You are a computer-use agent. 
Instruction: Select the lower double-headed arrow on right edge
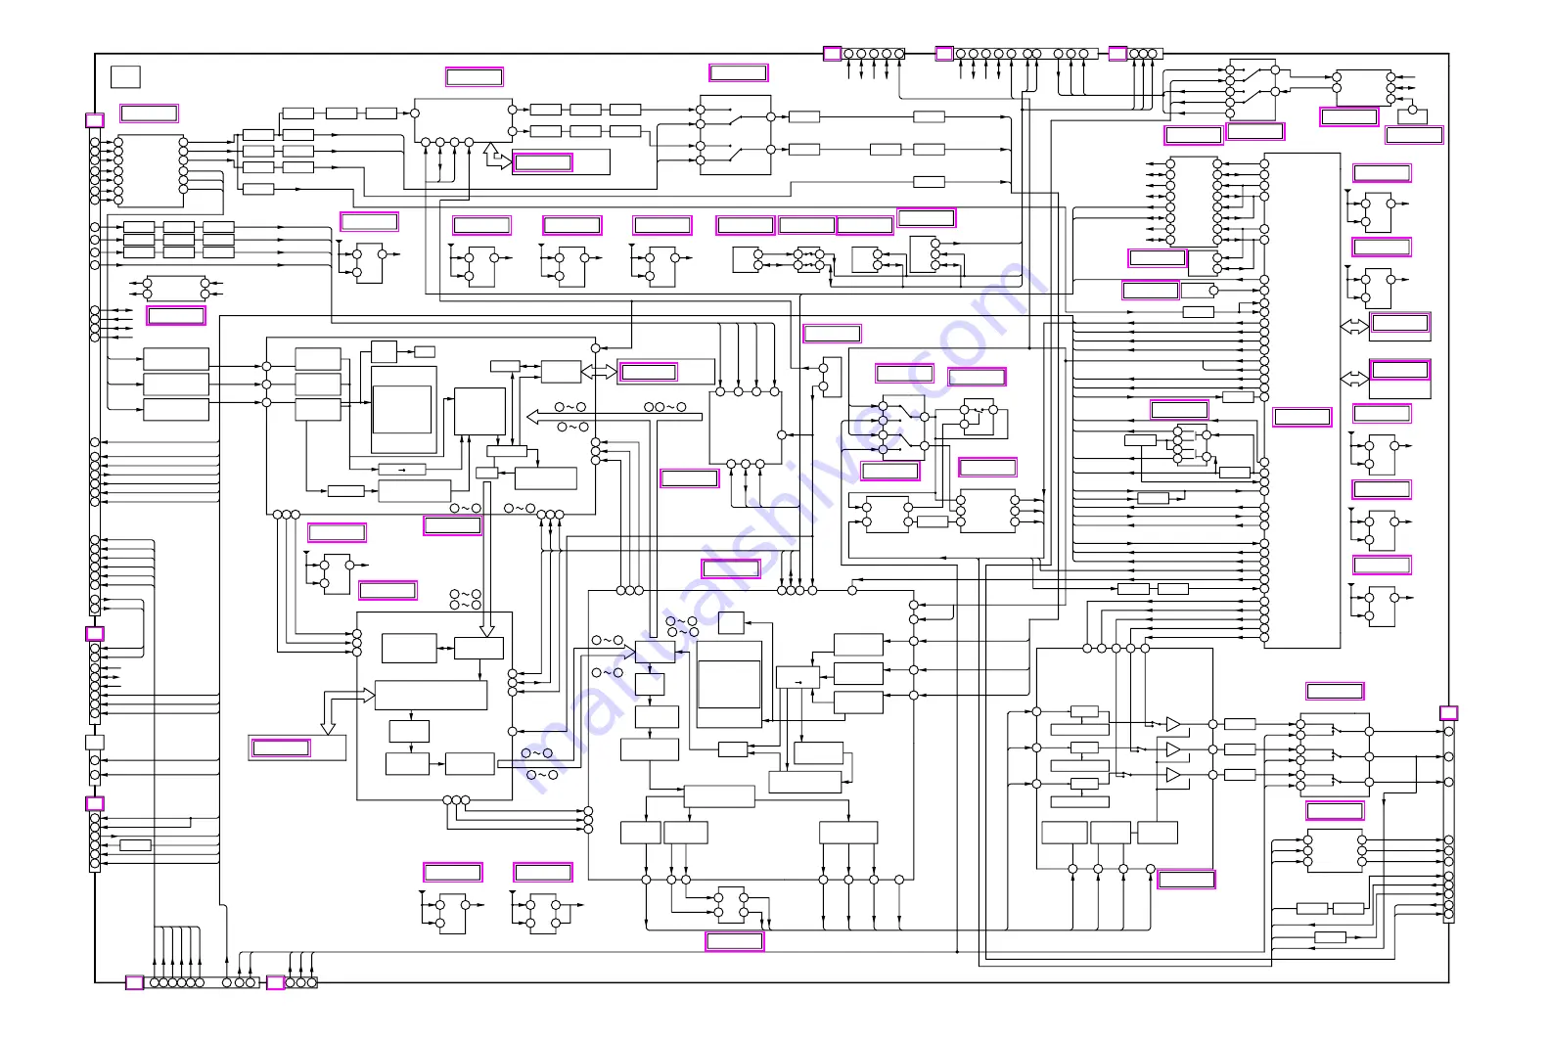tap(1354, 378)
